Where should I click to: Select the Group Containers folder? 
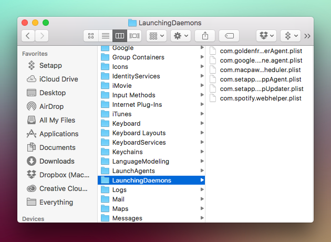coord(151,57)
